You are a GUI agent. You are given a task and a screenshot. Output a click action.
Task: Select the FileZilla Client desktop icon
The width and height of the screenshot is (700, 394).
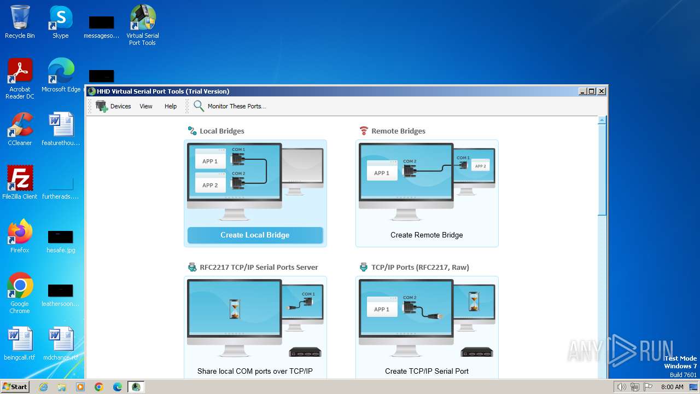(20, 183)
